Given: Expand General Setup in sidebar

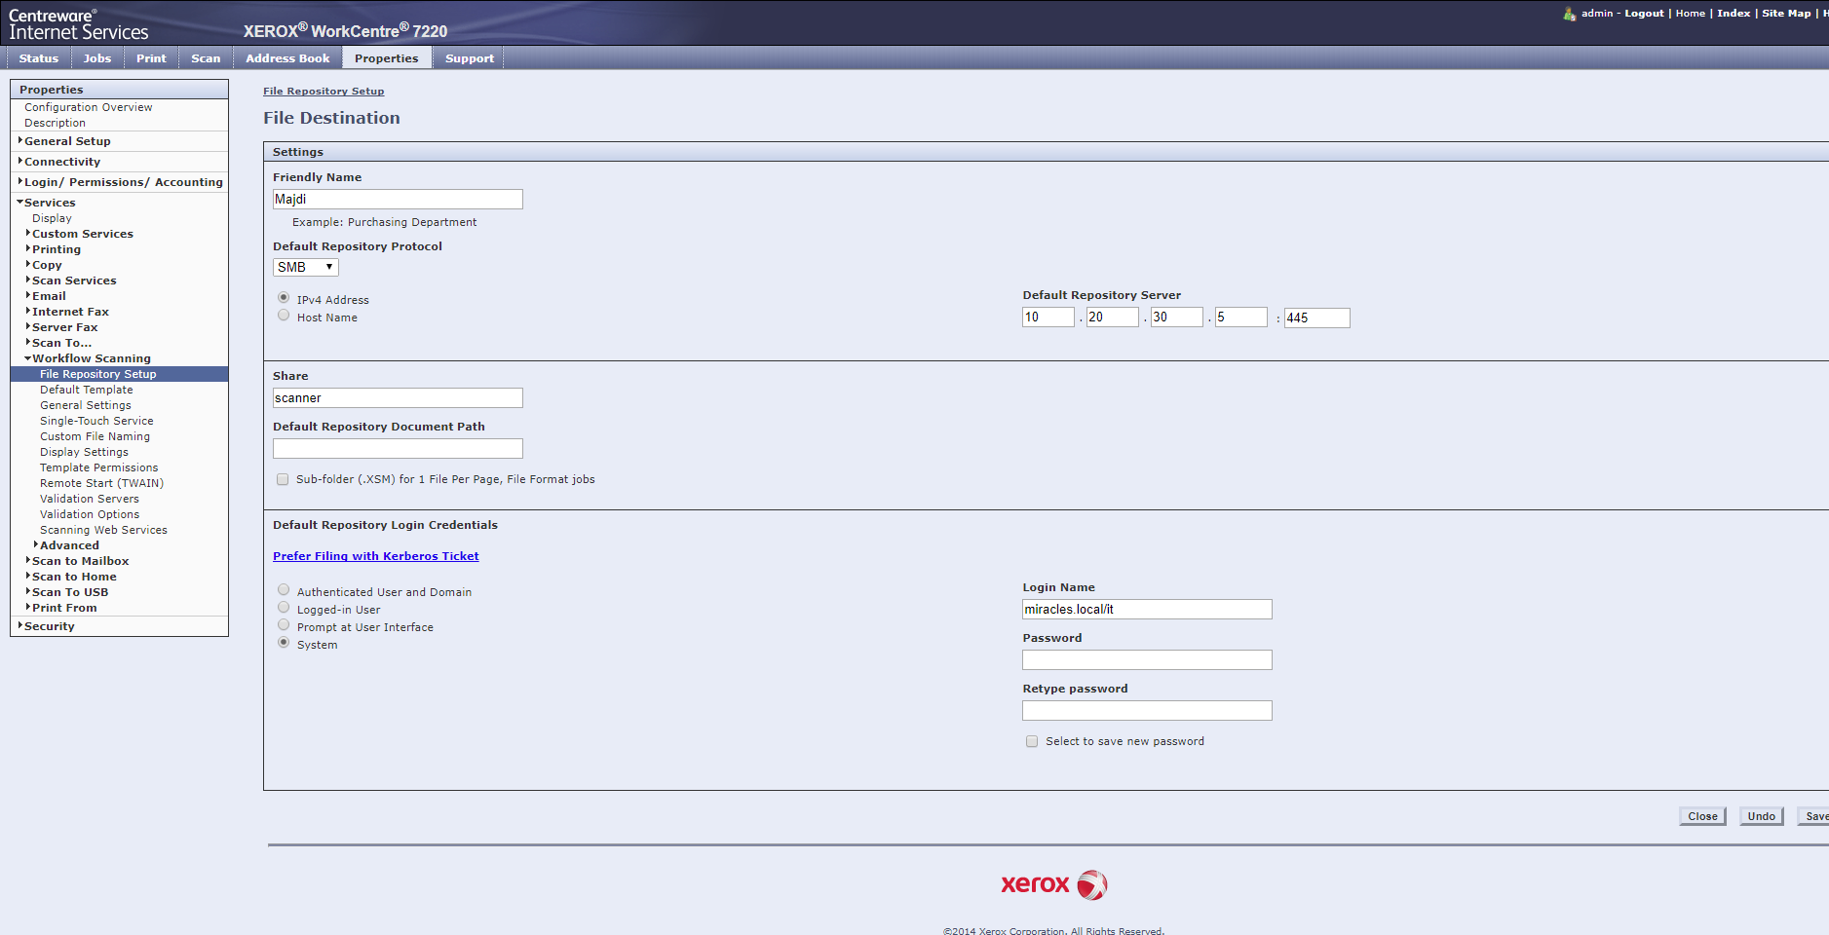Looking at the screenshot, I should [x=20, y=141].
